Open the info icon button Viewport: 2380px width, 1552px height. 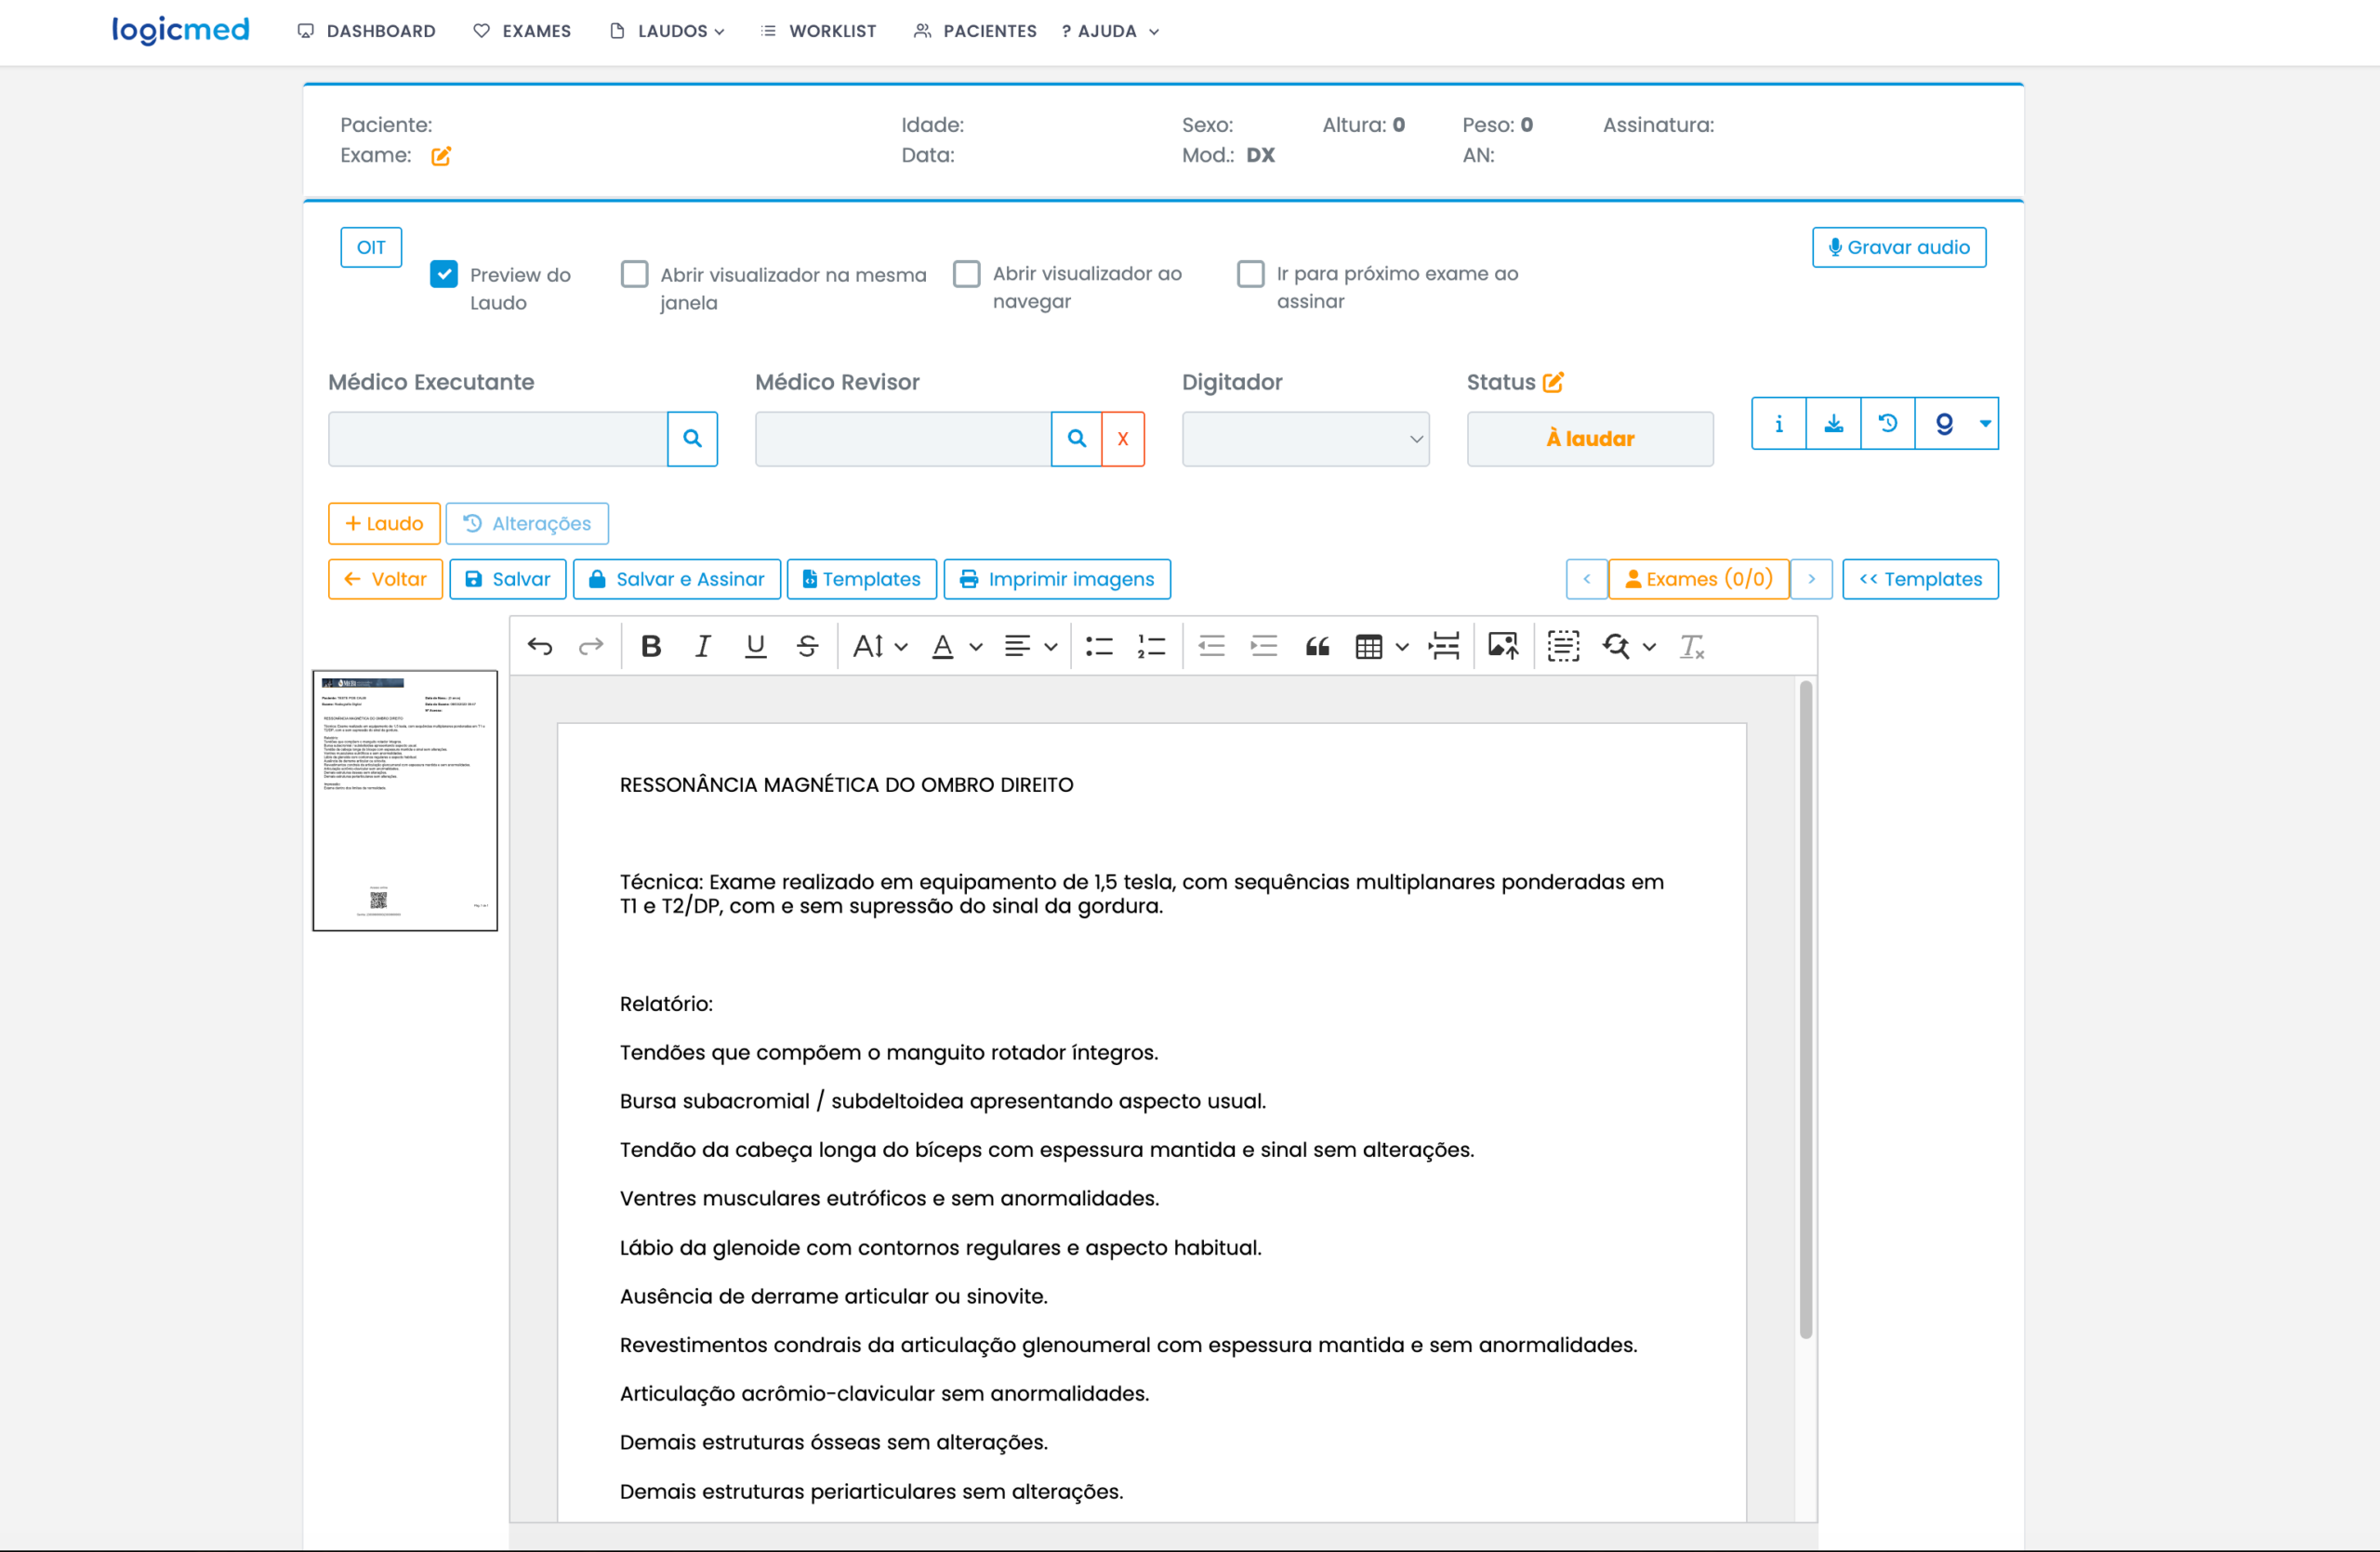1779,424
